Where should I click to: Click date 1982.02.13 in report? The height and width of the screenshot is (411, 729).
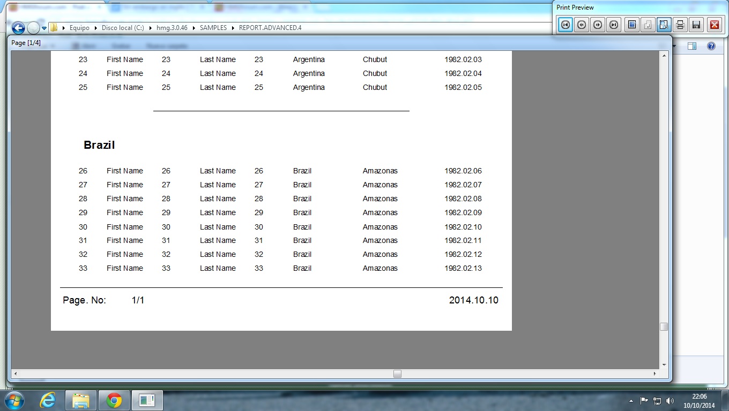tap(463, 268)
